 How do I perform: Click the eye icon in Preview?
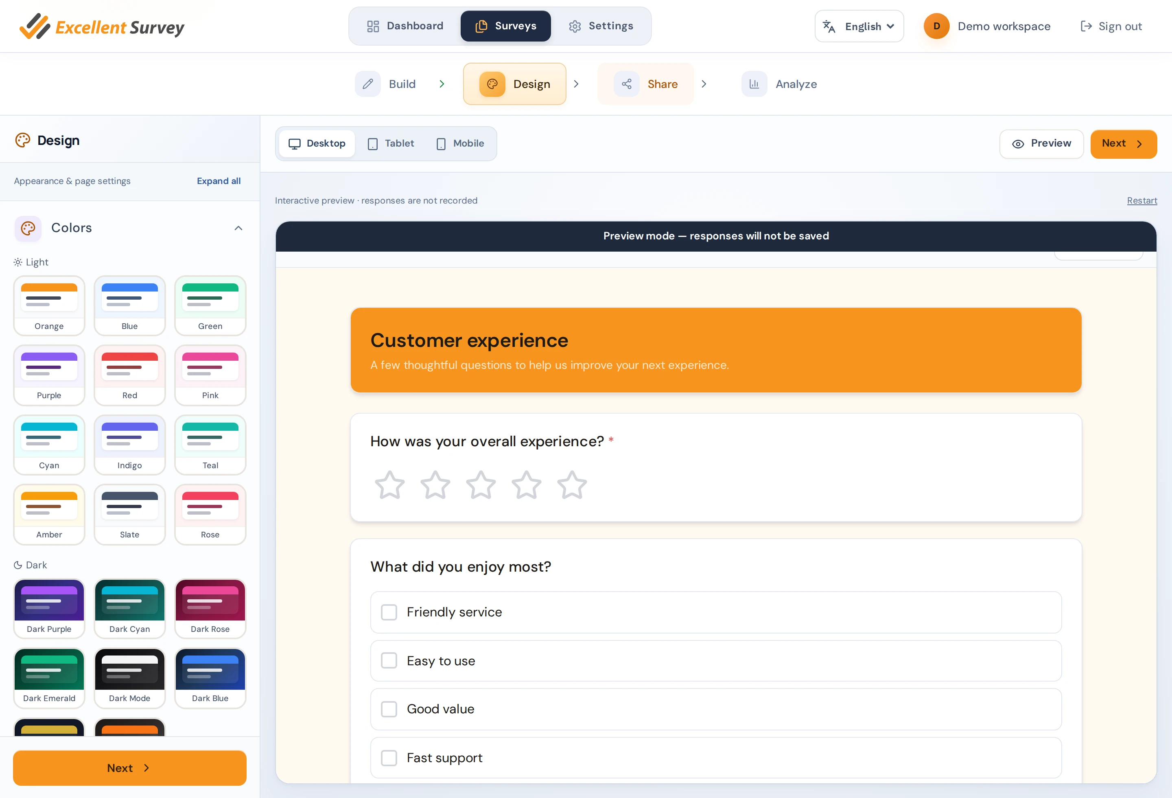[x=1018, y=144]
